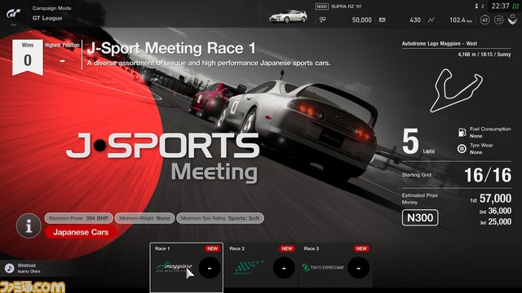This screenshot has height=293, width=522.
Task: Open the driver level 42 badge
Action: pyautogui.click(x=484, y=20)
